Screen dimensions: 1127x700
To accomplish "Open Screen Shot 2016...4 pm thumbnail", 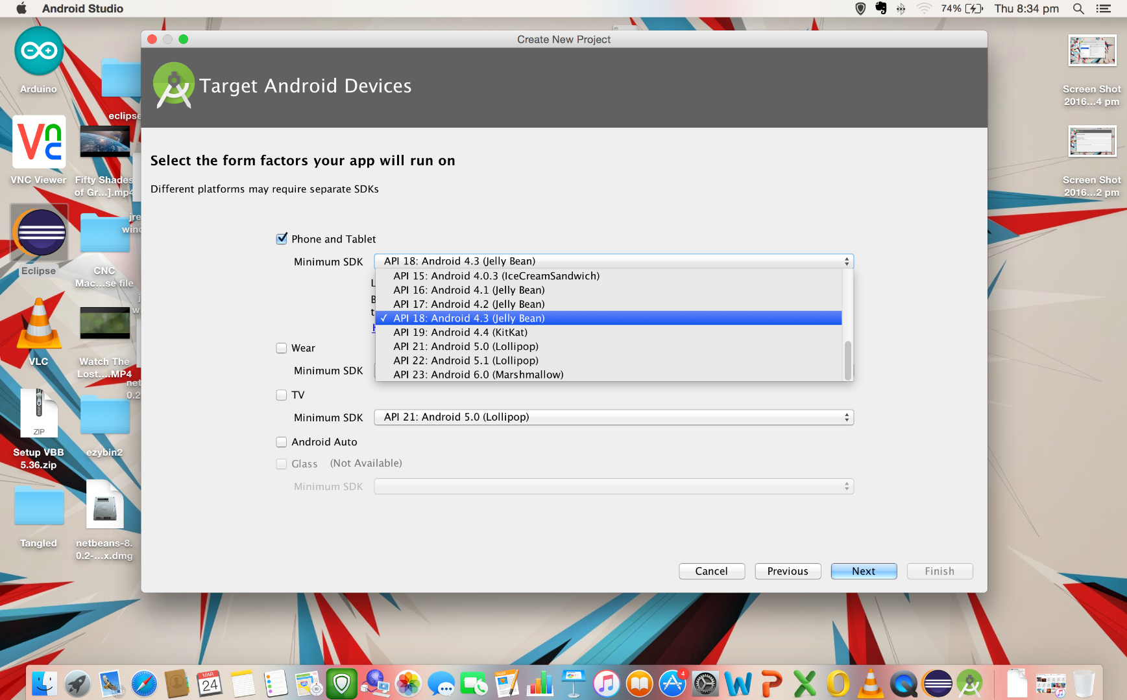I will click(x=1092, y=51).
